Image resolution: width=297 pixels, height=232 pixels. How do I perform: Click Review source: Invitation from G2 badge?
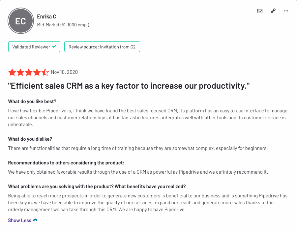click(102, 46)
